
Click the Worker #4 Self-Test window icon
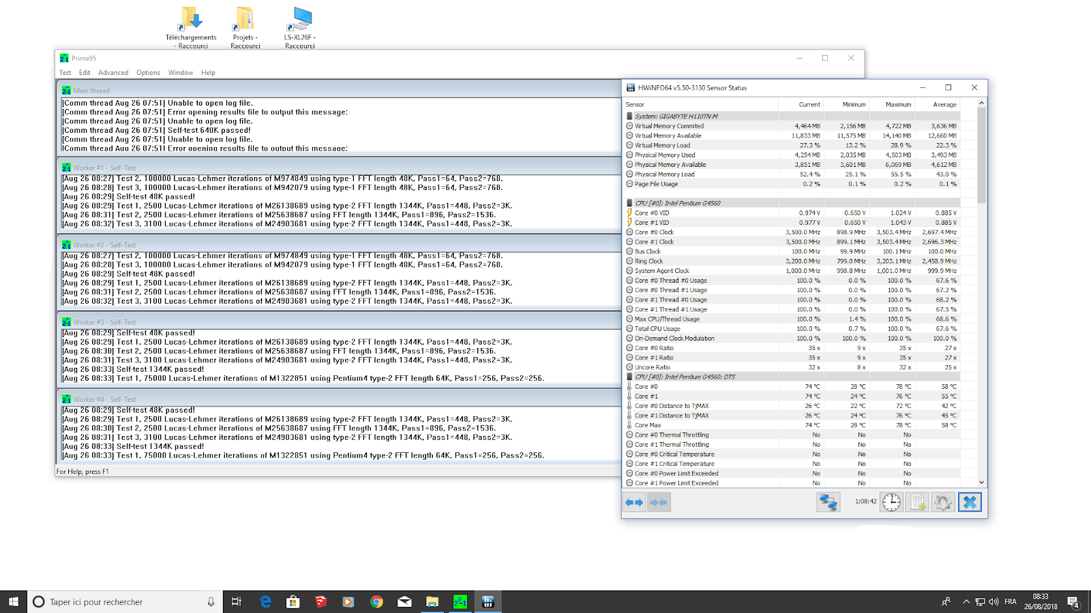click(x=67, y=399)
